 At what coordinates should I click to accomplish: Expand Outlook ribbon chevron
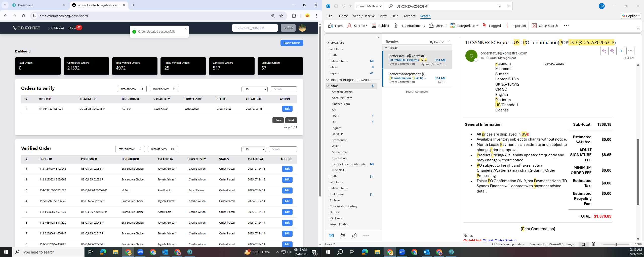click(x=638, y=28)
